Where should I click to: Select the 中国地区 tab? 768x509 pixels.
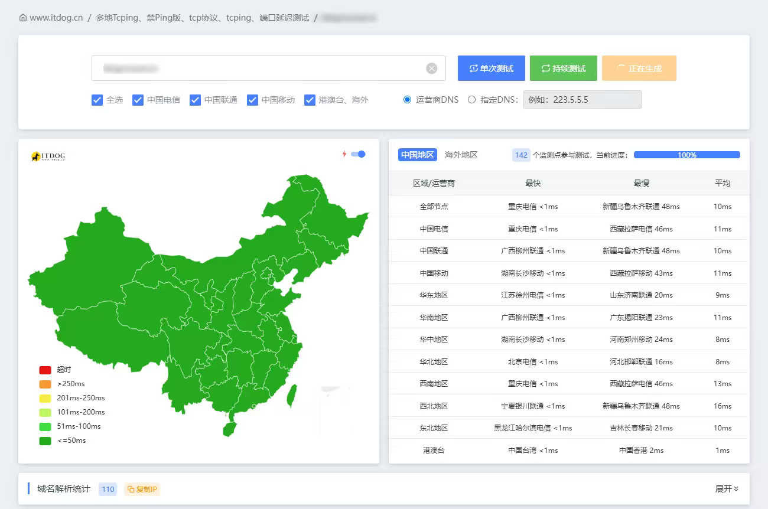click(418, 155)
